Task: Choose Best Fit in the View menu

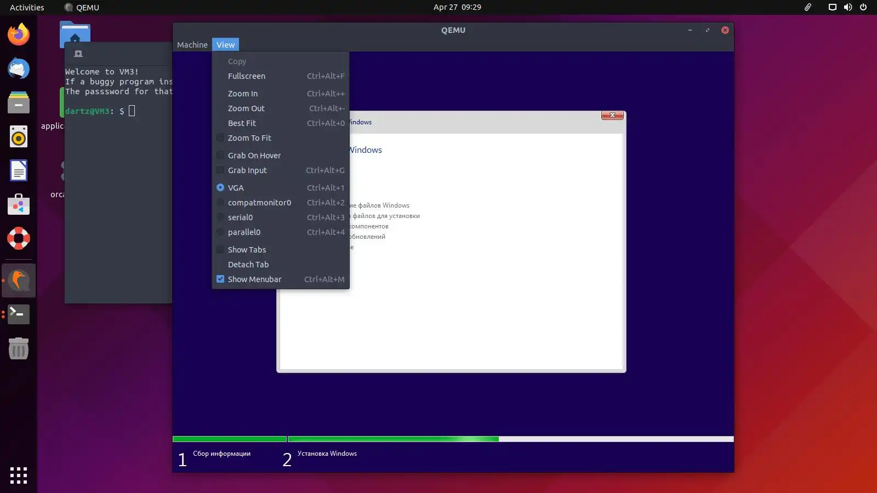Action: (281, 123)
